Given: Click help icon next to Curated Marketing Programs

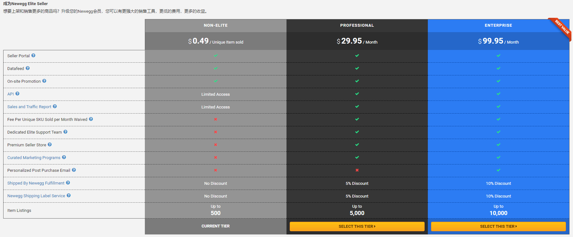Looking at the screenshot, I should coord(64,157).
